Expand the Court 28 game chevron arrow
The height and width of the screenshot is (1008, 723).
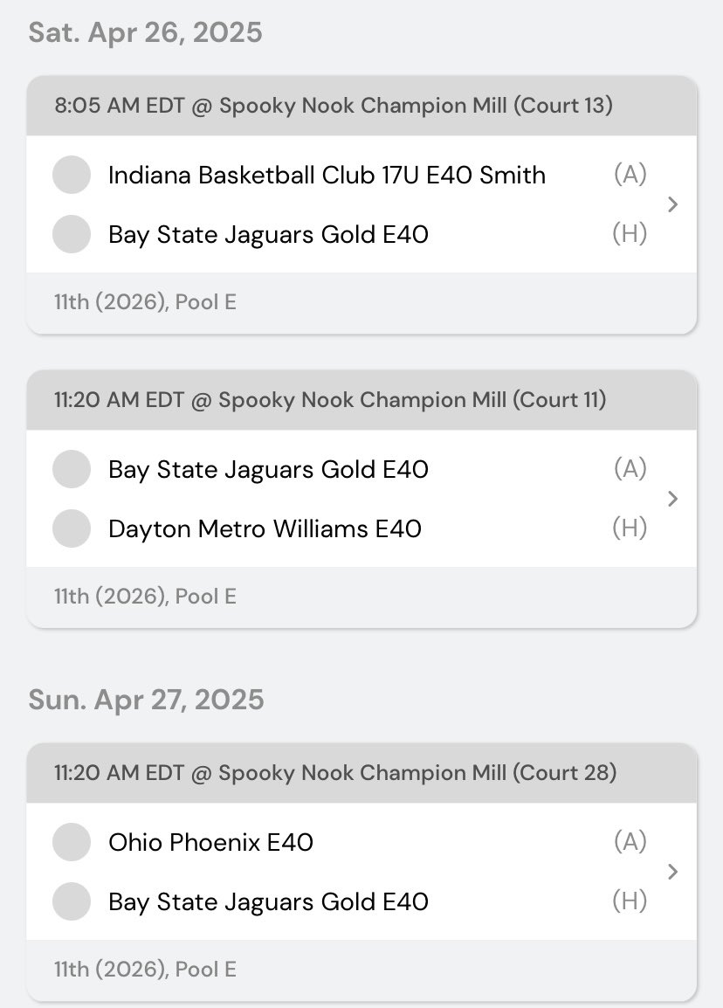tap(671, 872)
